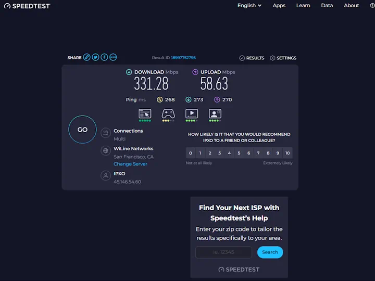Select rating 8 on recommendation scale
Screen dimensions: 375x281
pyautogui.click(x=268, y=153)
